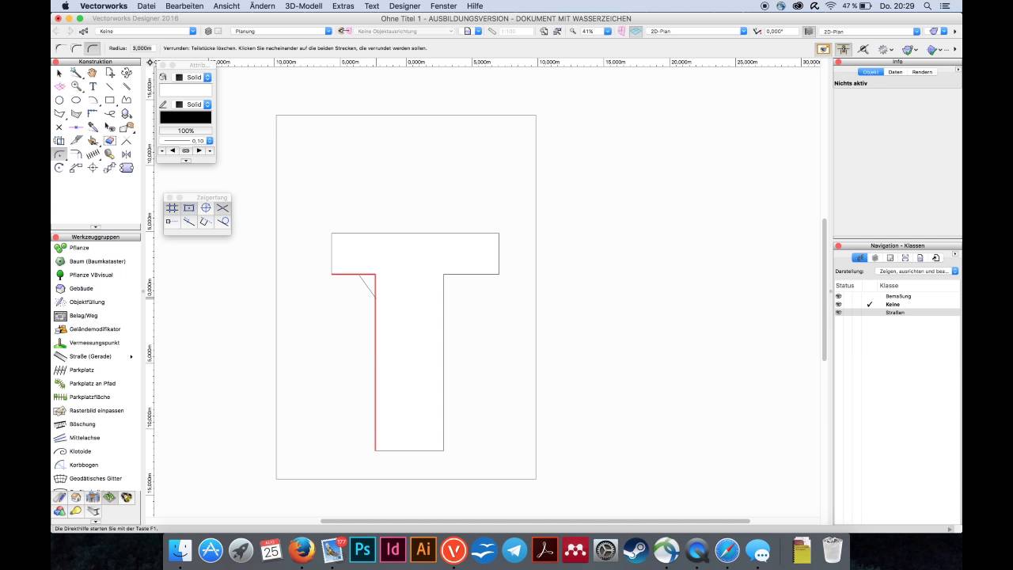Open the Darstellung dropdown in Navigation
1013x570 pixels.
tap(917, 271)
